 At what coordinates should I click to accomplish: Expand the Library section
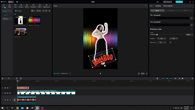7,19
